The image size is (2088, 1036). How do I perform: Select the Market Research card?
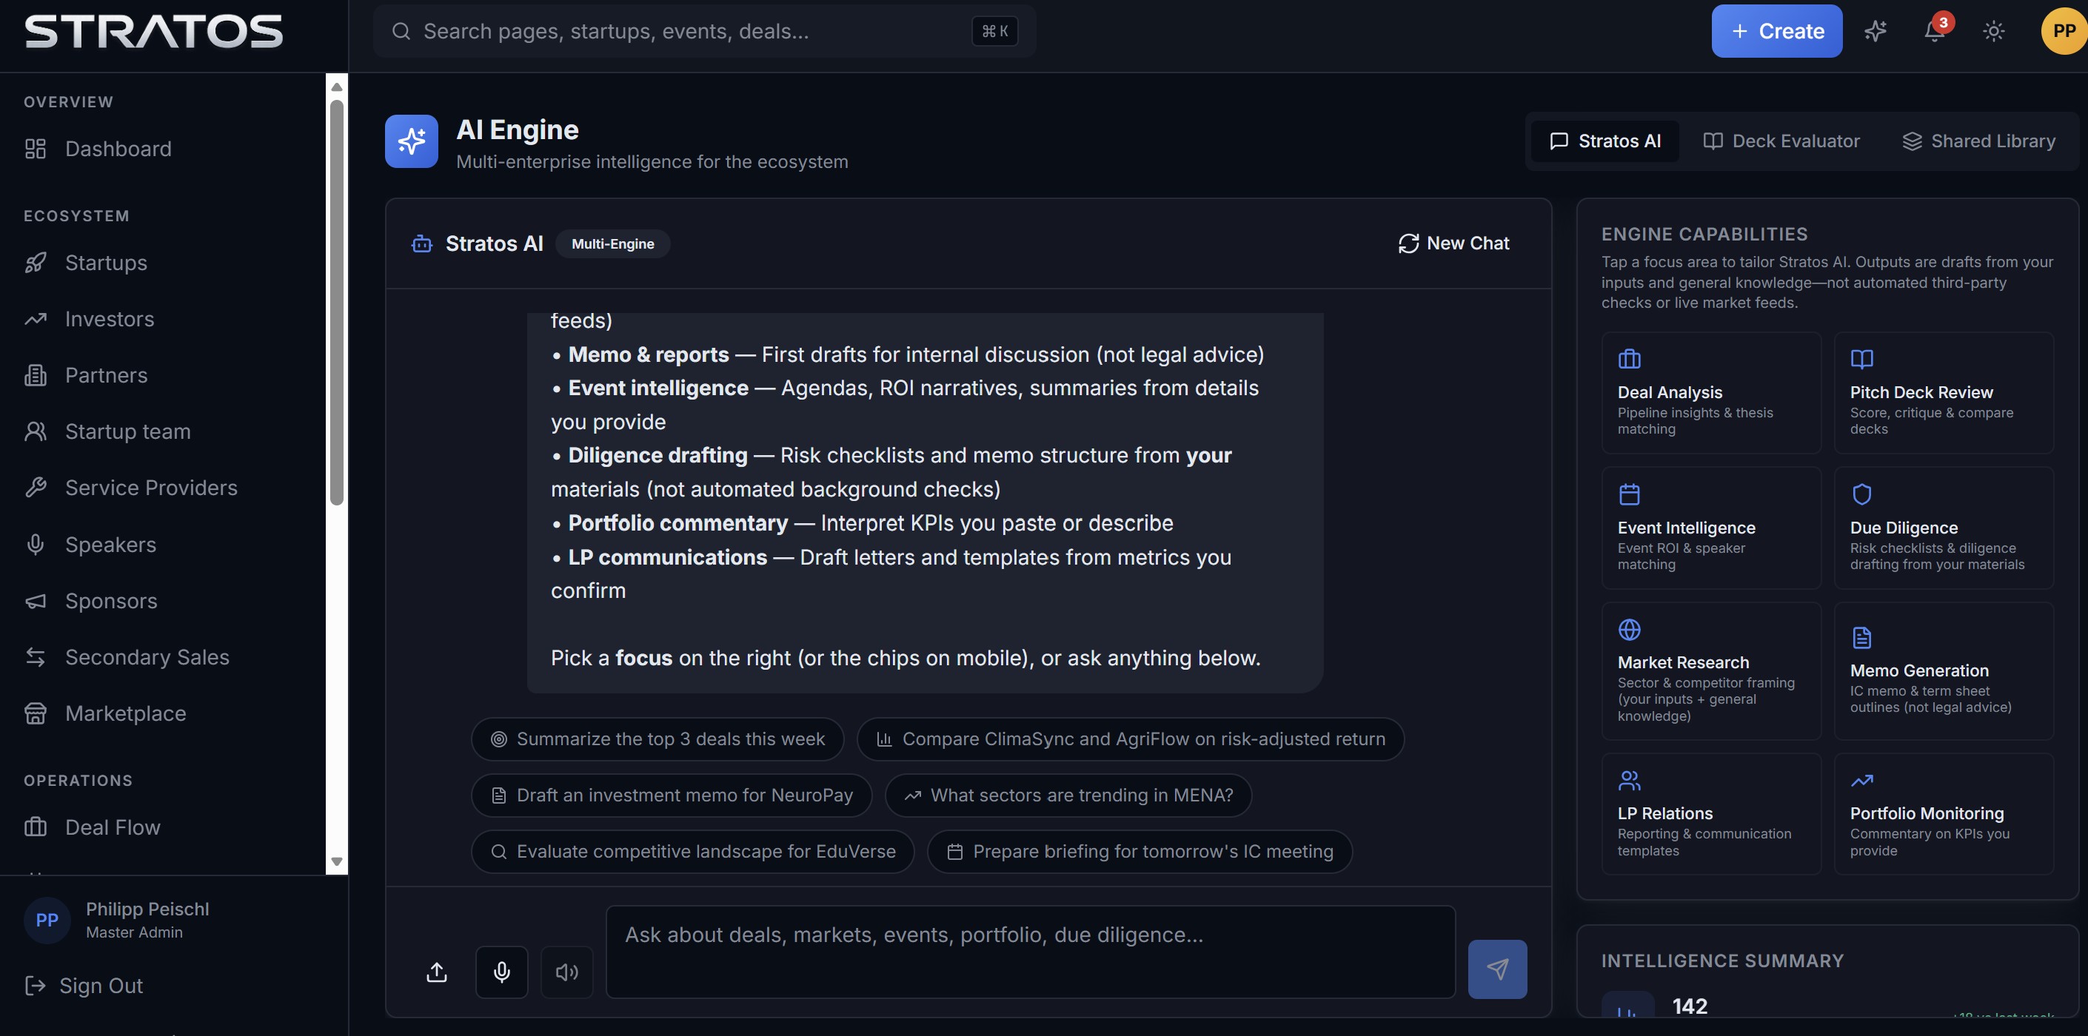pyautogui.click(x=1711, y=670)
